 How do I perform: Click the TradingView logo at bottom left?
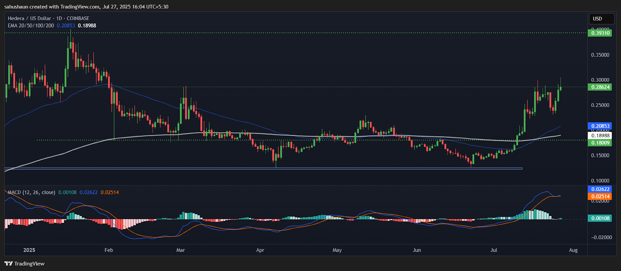(25, 264)
